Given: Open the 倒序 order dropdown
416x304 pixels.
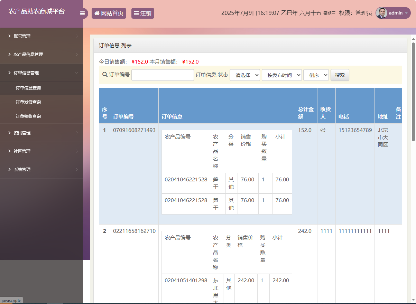Looking at the screenshot, I should click(316, 75).
